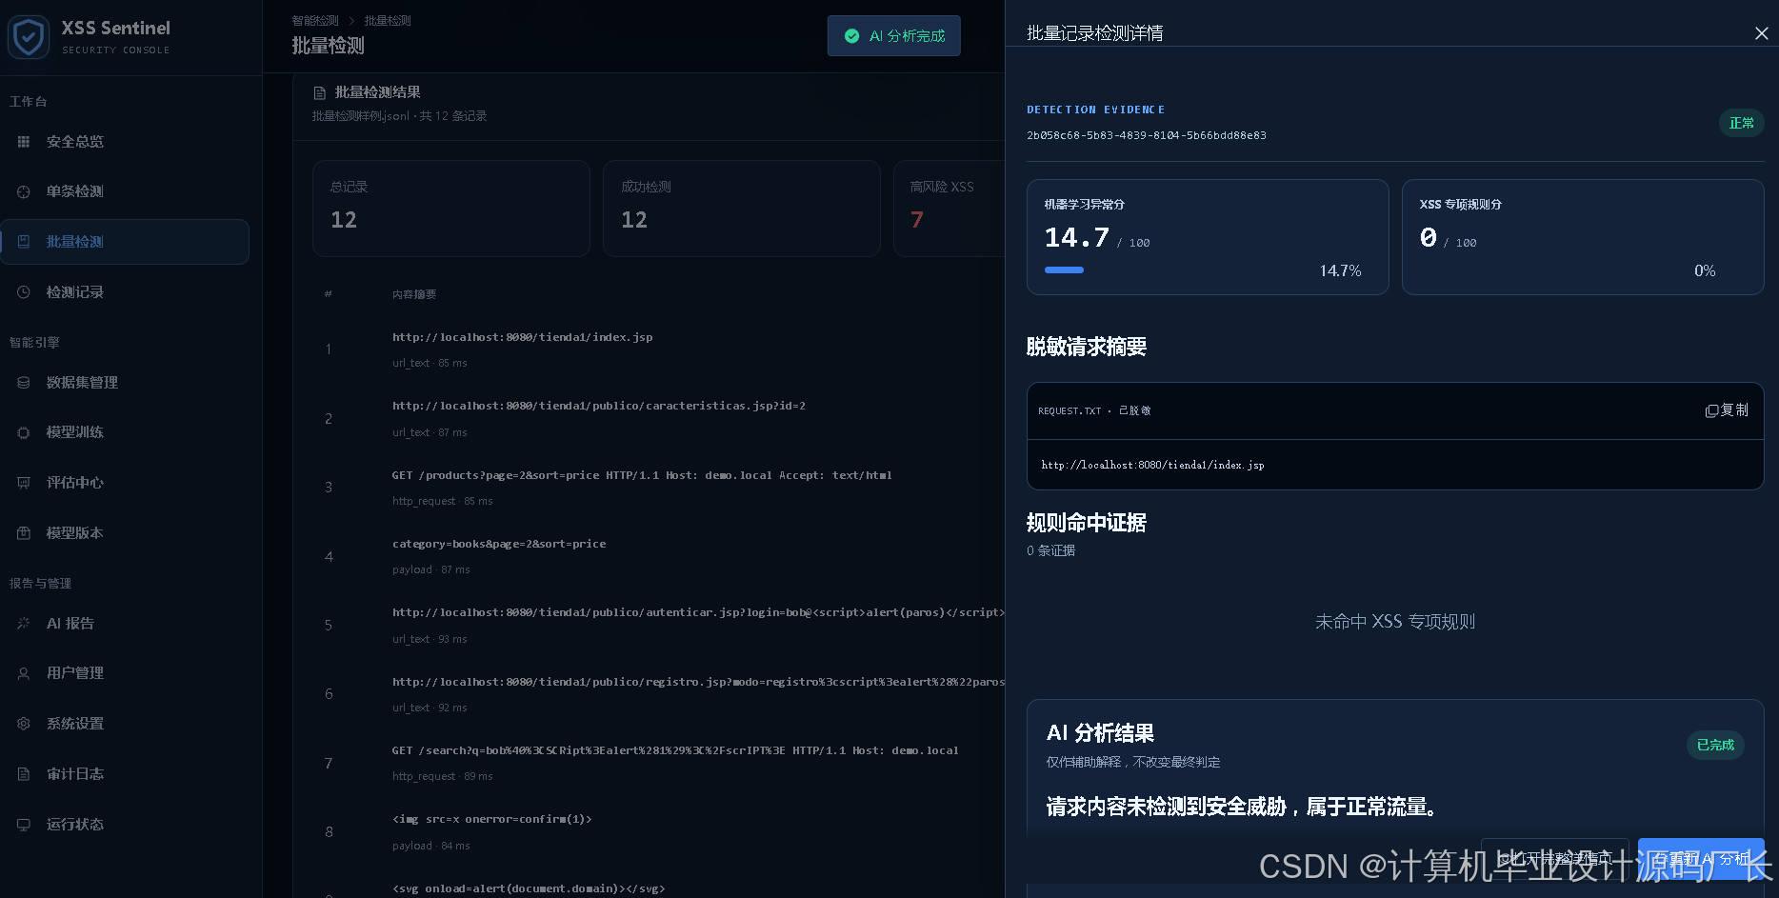The height and width of the screenshot is (898, 1779).
Task: Open 检测记录 from the sidebar
Action: [125, 292]
